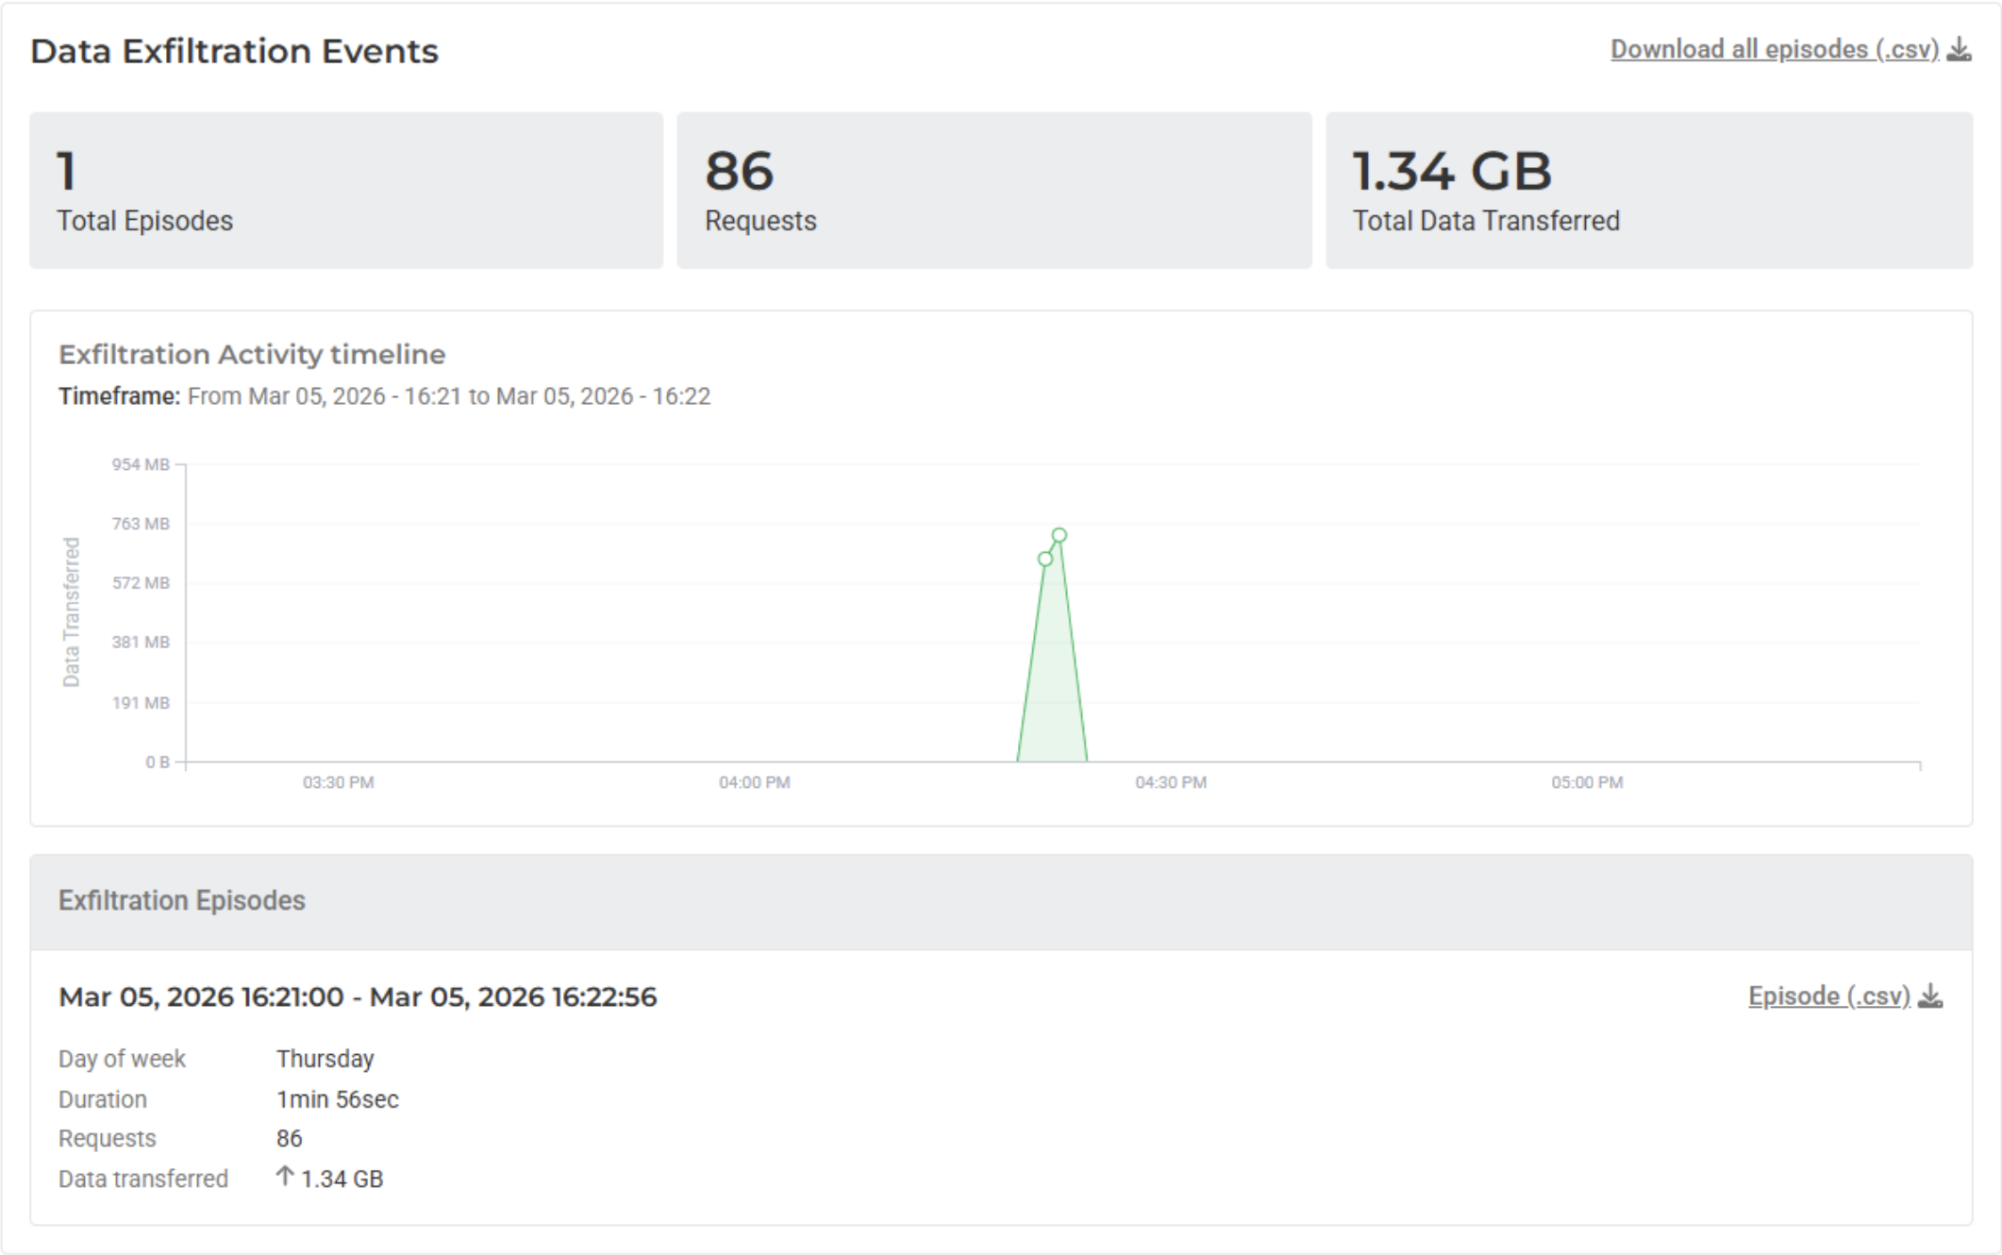This screenshot has height=1255, width=2002.
Task: Click the Timeframe date range text
Action: click(x=448, y=396)
